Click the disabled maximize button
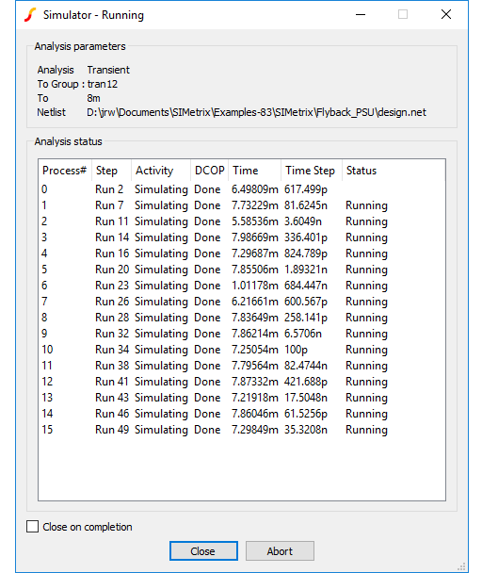The image size is (482, 573). [403, 15]
